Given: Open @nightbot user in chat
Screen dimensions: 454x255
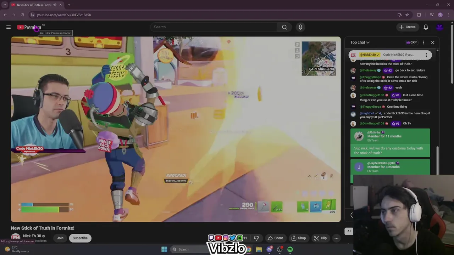Looking at the screenshot, I should click(x=367, y=113).
